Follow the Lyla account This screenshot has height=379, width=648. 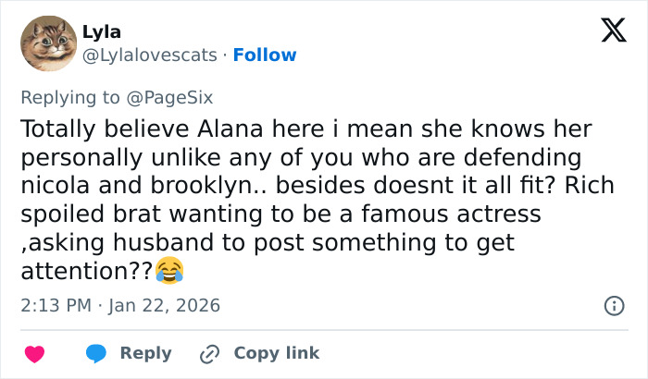coord(265,55)
